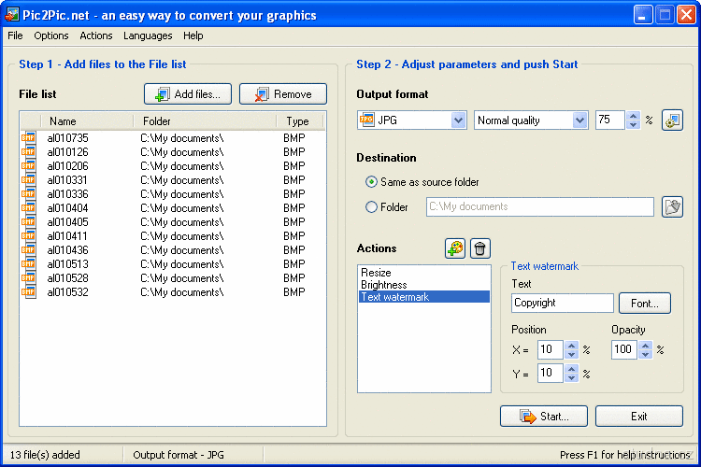This screenshot has height=467, width=701.
Task: Select Brightness in the Actions list
Action: tap(384, 285)
